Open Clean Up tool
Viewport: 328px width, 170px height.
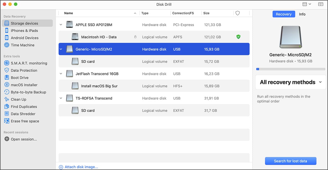19,99
